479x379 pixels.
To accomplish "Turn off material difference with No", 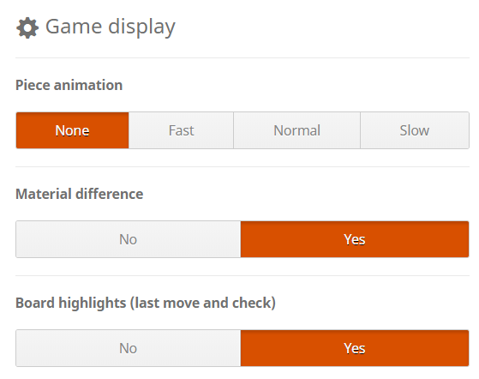I will click(129, 239).
